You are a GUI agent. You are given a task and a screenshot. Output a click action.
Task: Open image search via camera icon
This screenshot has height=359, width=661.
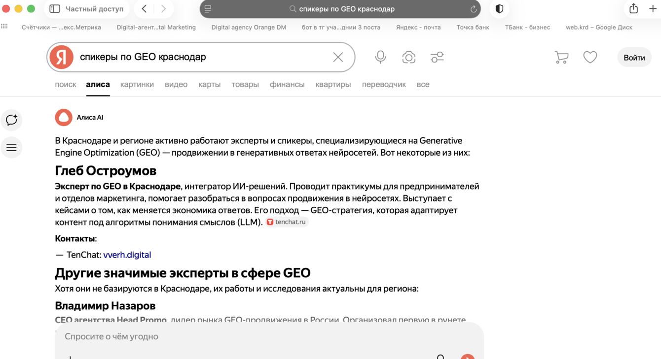point(408,57)
